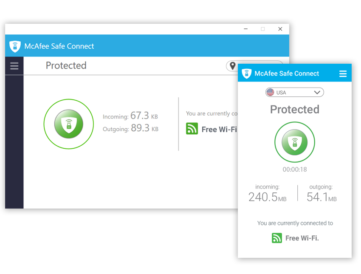
Task: Select the outgoing 54.1 MB statistic
Action: (322, 197)
